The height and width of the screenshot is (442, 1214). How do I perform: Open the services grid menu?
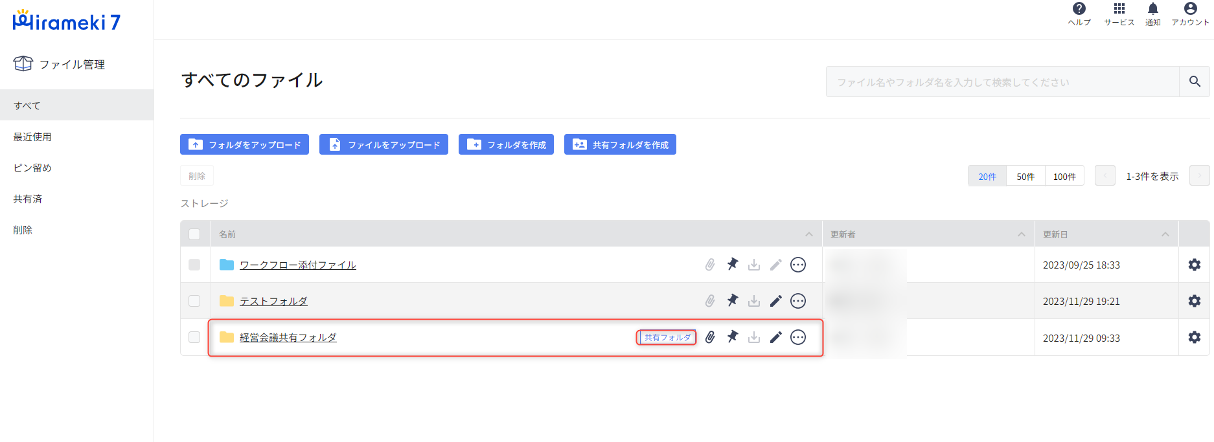click(x=1119, y=9)
